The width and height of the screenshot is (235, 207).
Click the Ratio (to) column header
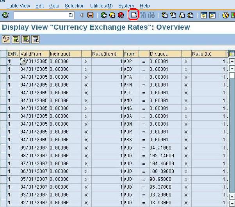coord(208,54)
